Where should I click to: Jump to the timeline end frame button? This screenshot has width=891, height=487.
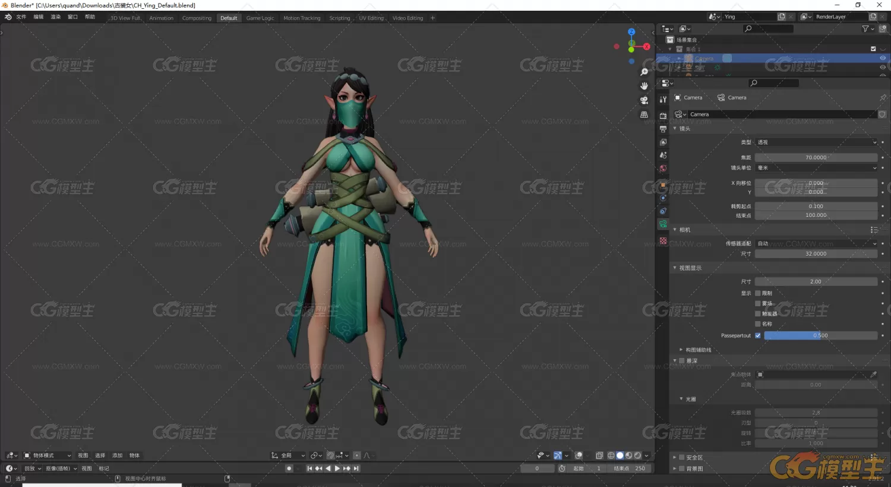click(356, 469)
